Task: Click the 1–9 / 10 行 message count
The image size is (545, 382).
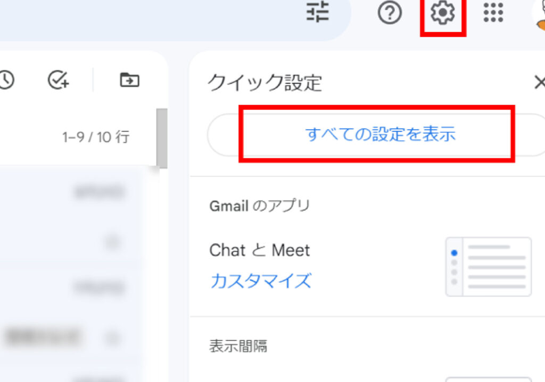Action: point(96,138)
